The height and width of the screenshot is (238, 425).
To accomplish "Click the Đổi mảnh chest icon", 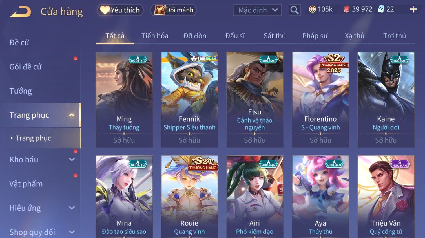I will click(x=159, y=10).
